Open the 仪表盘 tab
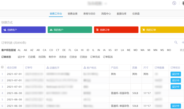The height and width of the screenshot is (109, 184). coord(136,14)
